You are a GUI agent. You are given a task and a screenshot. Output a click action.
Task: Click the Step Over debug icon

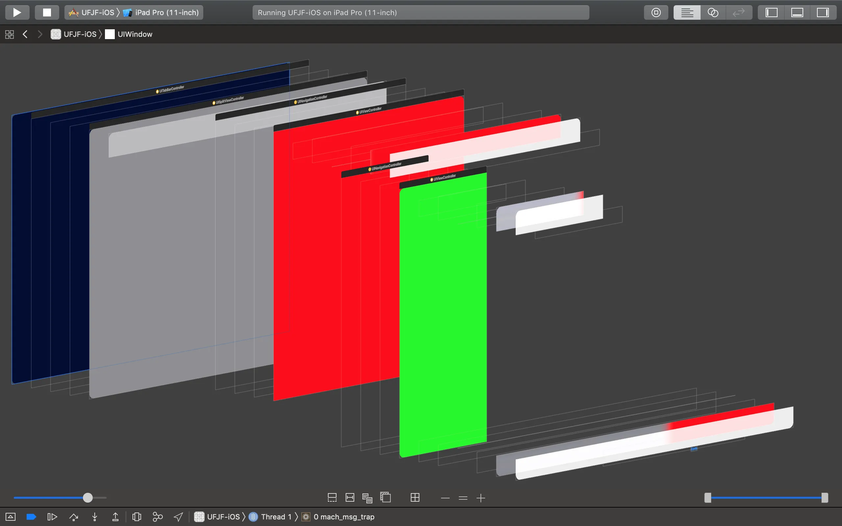point(73,517)
